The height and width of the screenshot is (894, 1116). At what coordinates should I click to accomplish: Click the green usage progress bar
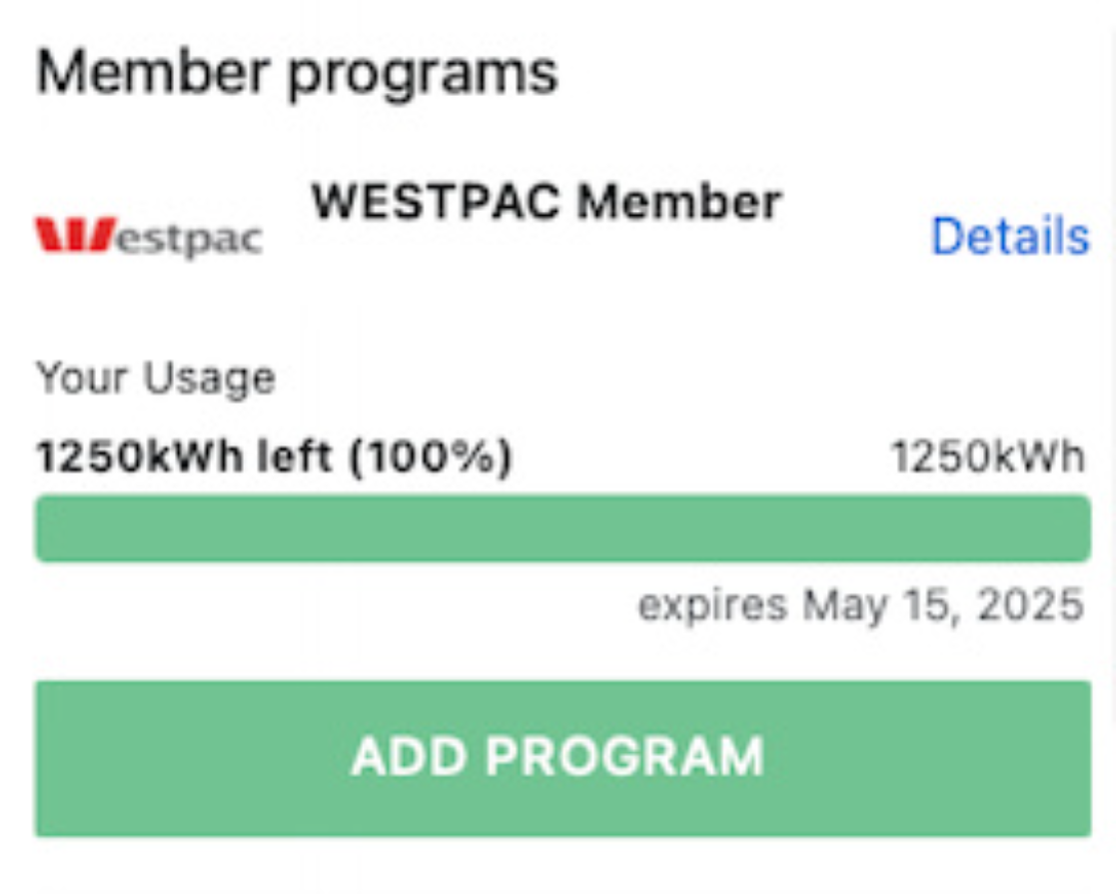[562, 528]
